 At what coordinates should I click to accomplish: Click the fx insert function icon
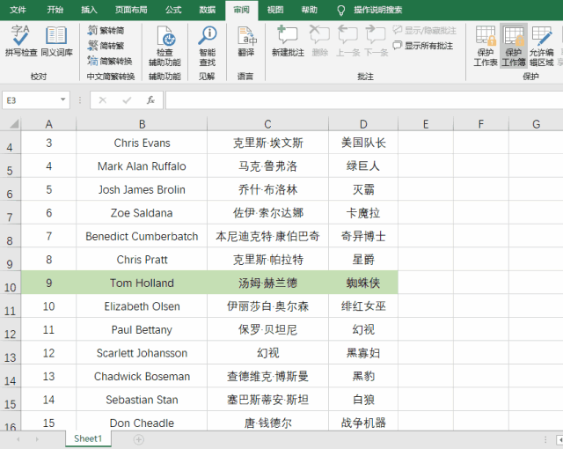point(150,100)
